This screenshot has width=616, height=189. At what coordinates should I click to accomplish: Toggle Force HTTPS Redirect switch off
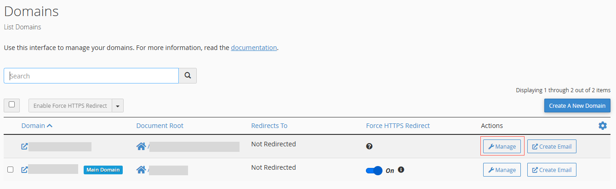(x=374, y=171)
